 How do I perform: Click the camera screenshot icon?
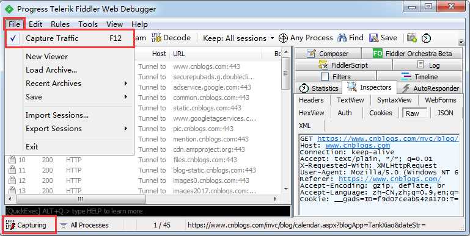pyautogui.click(x=412, y=38)
